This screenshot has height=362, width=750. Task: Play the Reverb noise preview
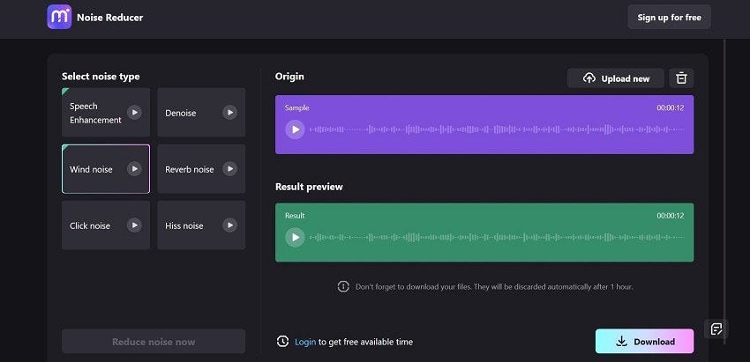tap(229, 168)
